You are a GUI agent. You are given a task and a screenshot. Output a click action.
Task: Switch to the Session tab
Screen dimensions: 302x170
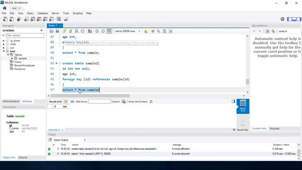pyautogui.click(x=23, y=157)
